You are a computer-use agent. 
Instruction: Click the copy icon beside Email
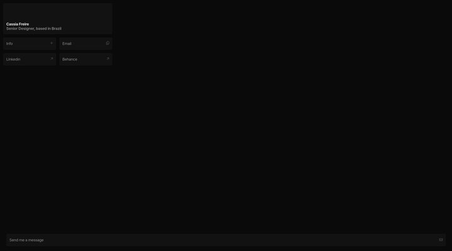pyautogui.click(x=107, y=43)
